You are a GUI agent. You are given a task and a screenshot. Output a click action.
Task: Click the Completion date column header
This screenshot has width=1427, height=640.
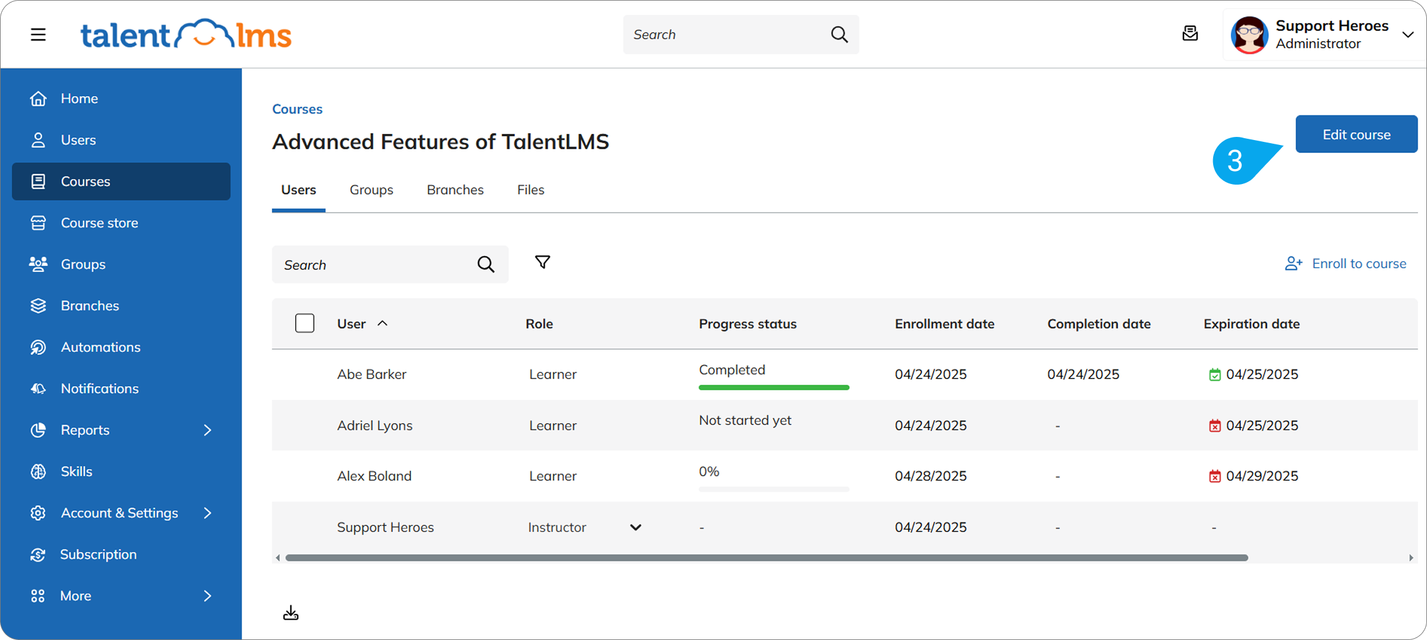1098,323
